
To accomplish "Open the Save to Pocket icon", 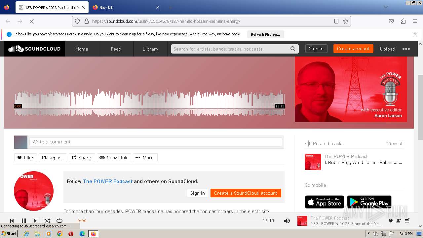I will (391, 21).
